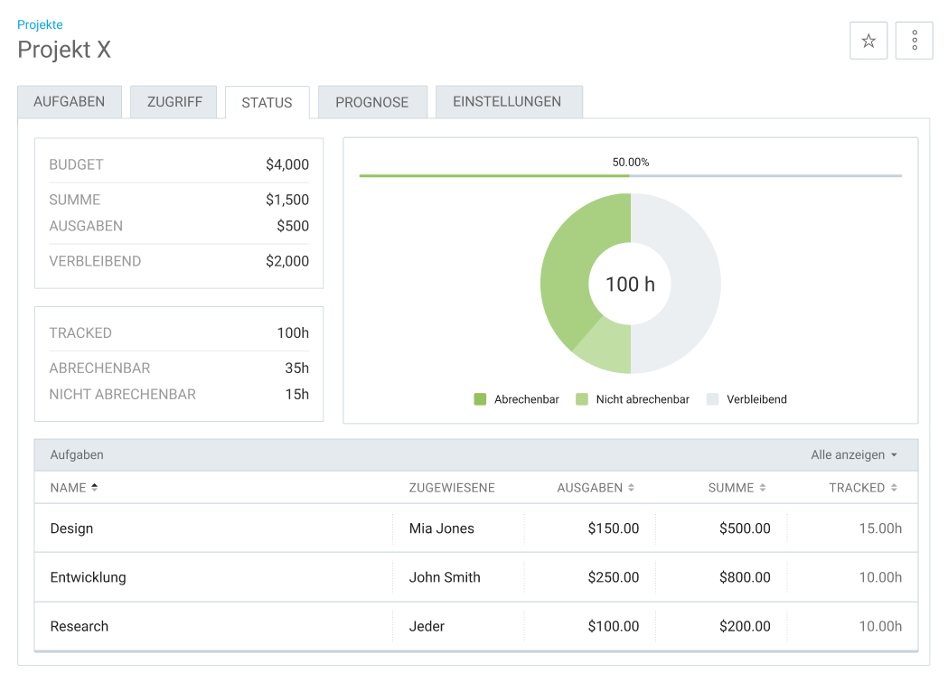Open the EINSTELLUNGEN tab

[509, 101]
